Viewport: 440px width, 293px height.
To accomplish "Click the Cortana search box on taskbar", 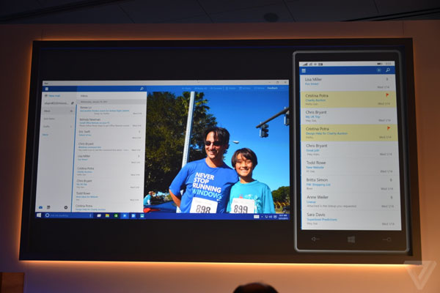I will pos(69,215).
